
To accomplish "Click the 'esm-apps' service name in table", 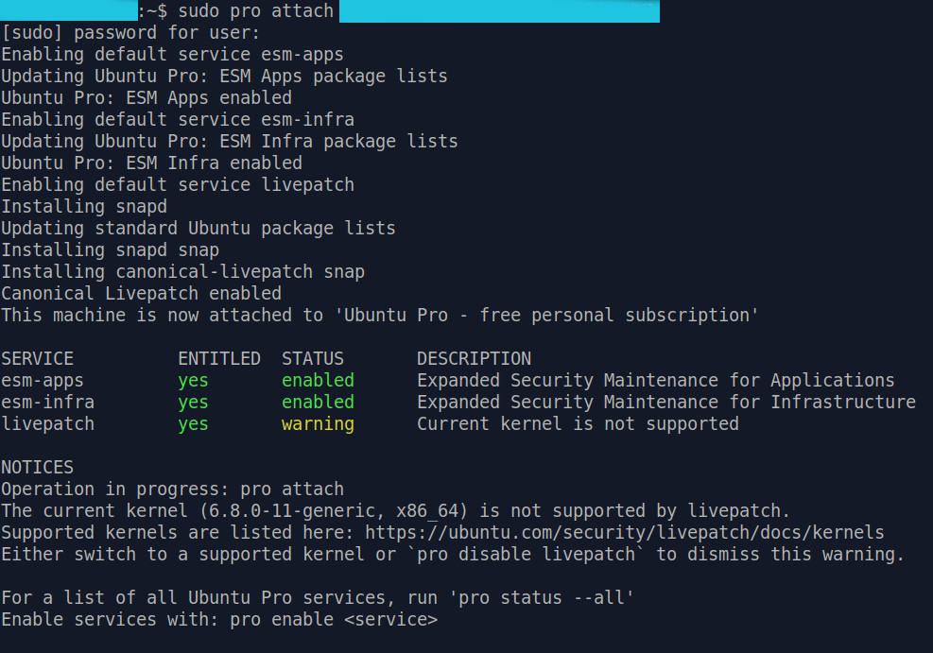I will 43,381.
